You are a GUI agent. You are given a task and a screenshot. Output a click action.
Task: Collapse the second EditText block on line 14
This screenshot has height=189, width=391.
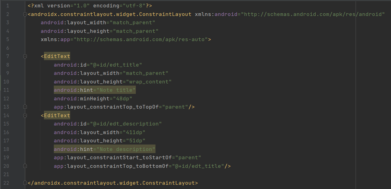coord(25,115)
